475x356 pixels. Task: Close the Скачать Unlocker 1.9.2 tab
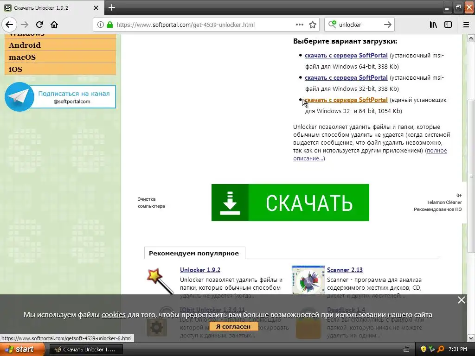click(x=96, y=8)
